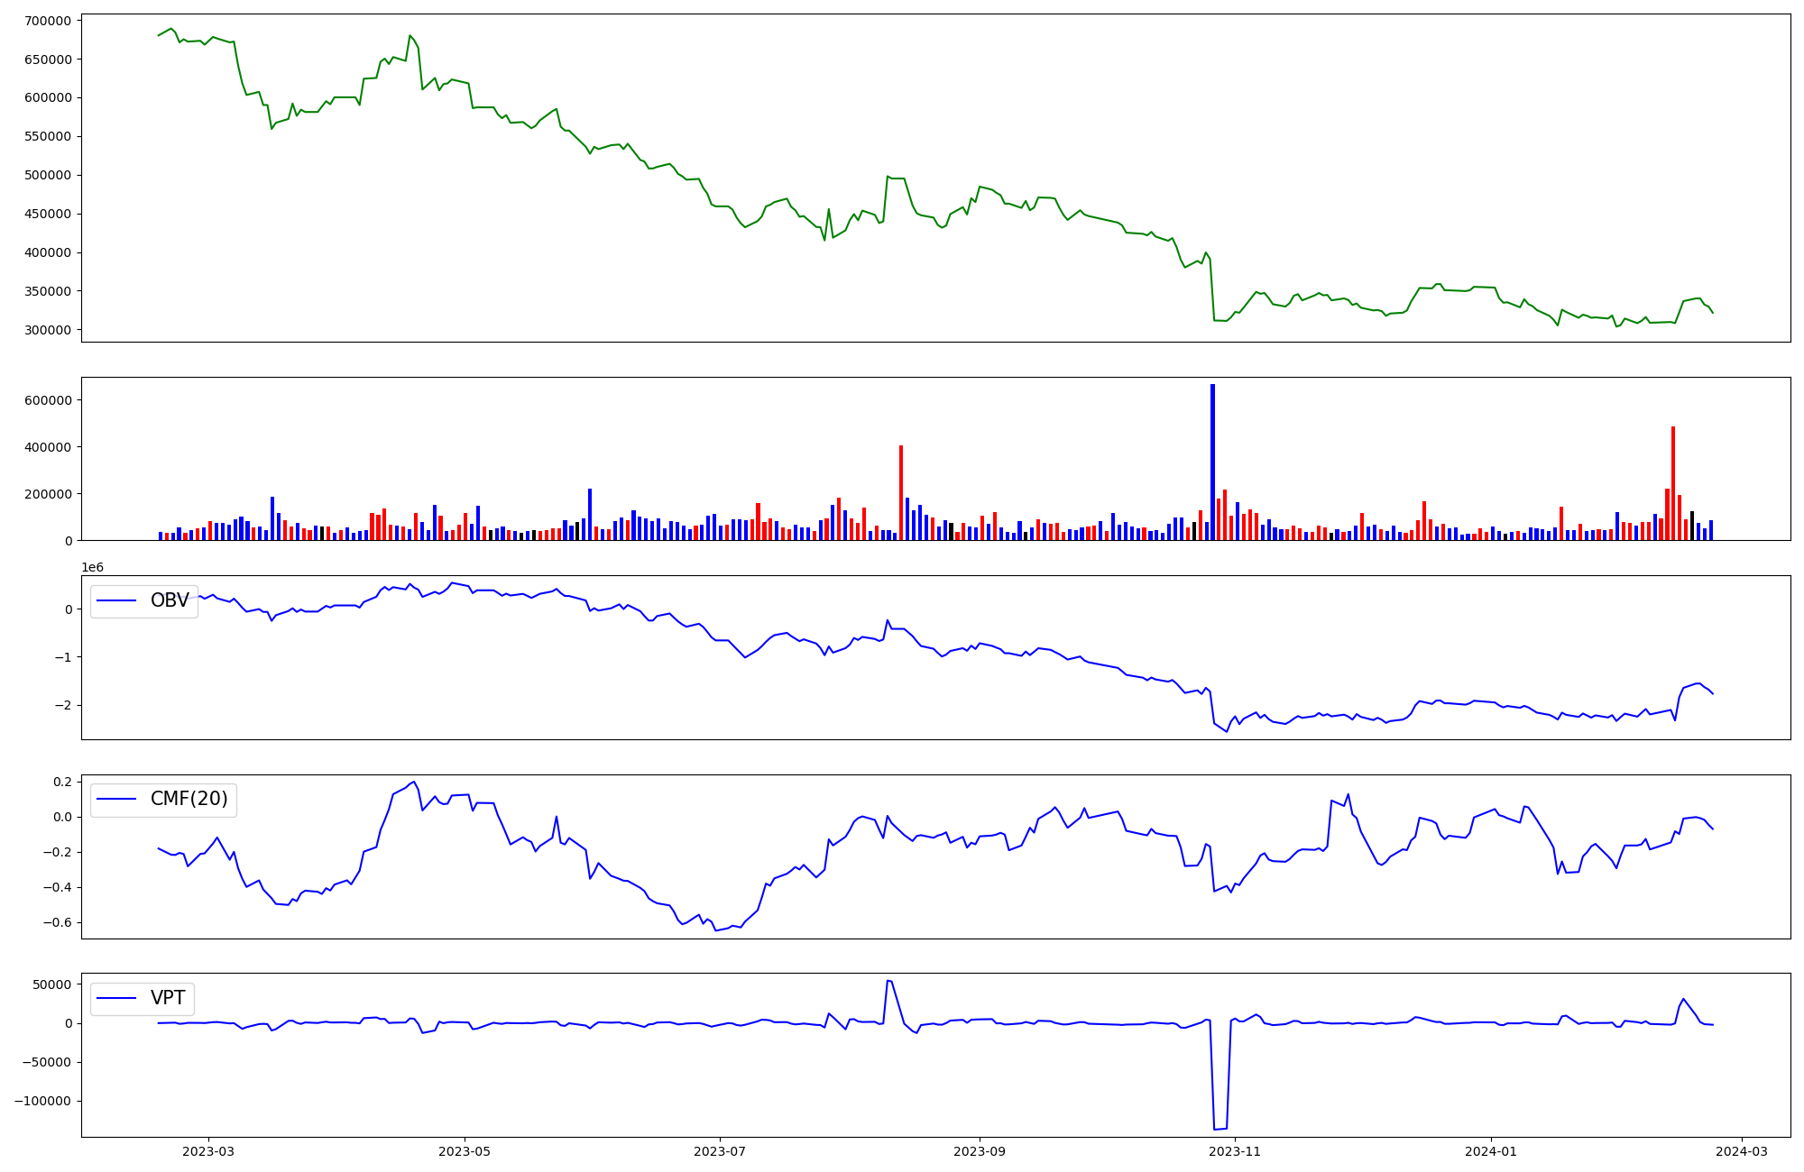This screenshot has height=1172, width=1804.
Task: Click the 2023-07 x-axis date label
Action: (x=720, y=1151)
